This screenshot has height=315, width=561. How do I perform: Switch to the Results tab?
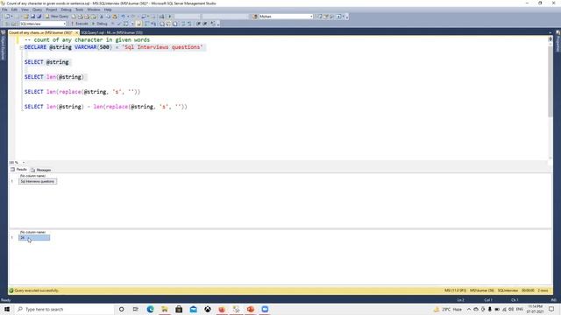tap(18, 170)
